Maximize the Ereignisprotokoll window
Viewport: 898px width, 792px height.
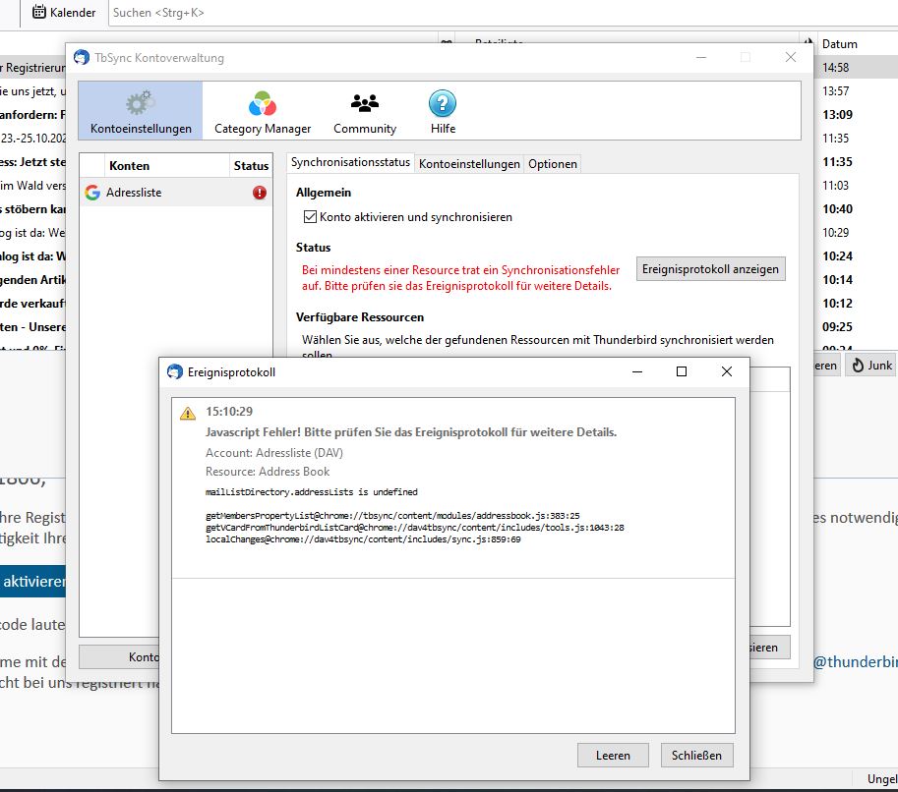coord(682,372)
